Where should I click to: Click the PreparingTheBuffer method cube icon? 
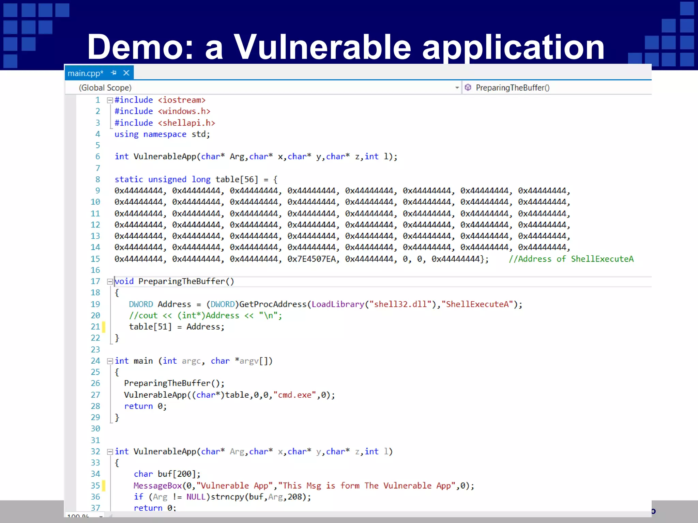[x=468, y=88]
